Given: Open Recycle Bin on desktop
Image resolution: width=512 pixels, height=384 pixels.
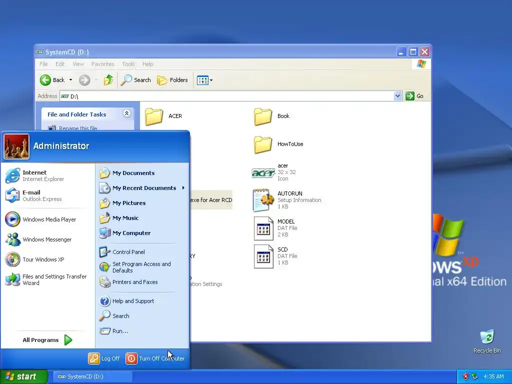Looking at the screenshot, I should (x=487, y=341).
